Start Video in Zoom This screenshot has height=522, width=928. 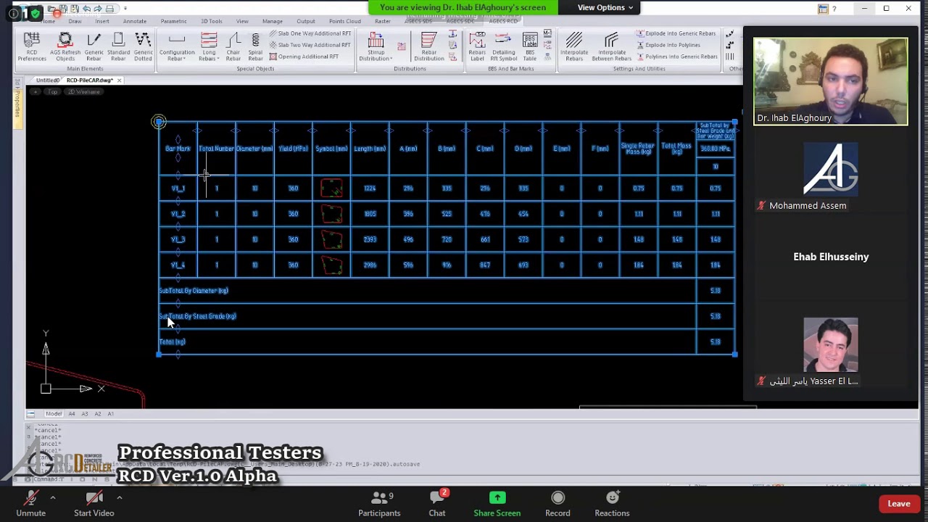(x=94, y=504)
